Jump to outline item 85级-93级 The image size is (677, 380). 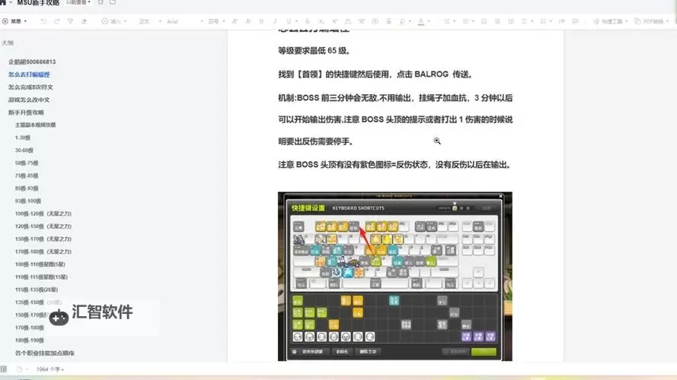coord(27,188)
